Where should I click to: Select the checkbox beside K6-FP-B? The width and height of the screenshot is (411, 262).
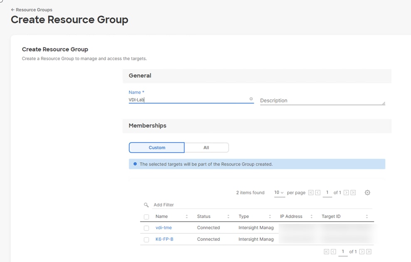click(x=146, y=239)
